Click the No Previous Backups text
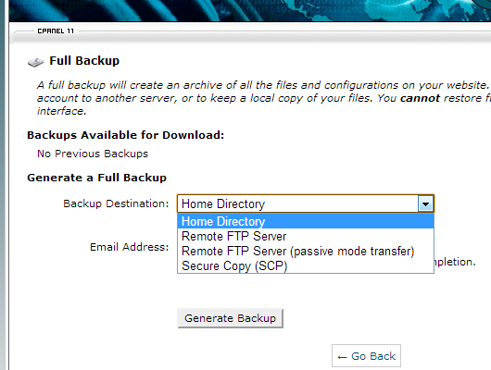This screenshot has height=370, width=491. (93, 154)
